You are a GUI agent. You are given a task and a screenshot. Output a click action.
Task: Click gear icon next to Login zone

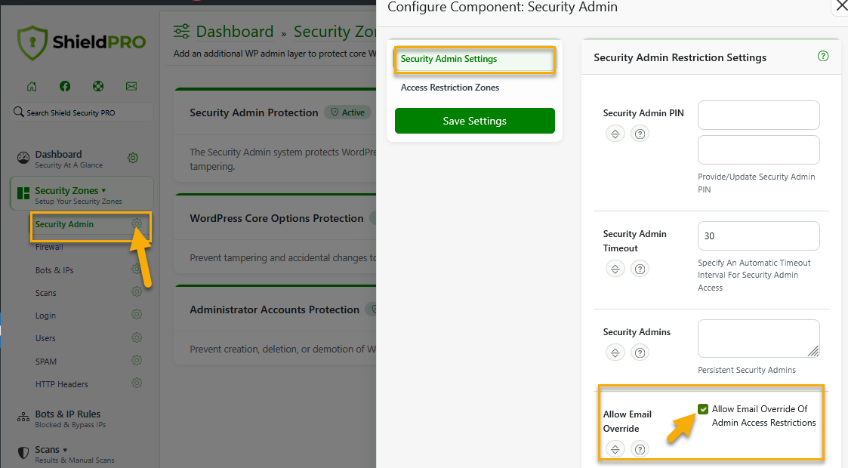(x=137, y=315)
